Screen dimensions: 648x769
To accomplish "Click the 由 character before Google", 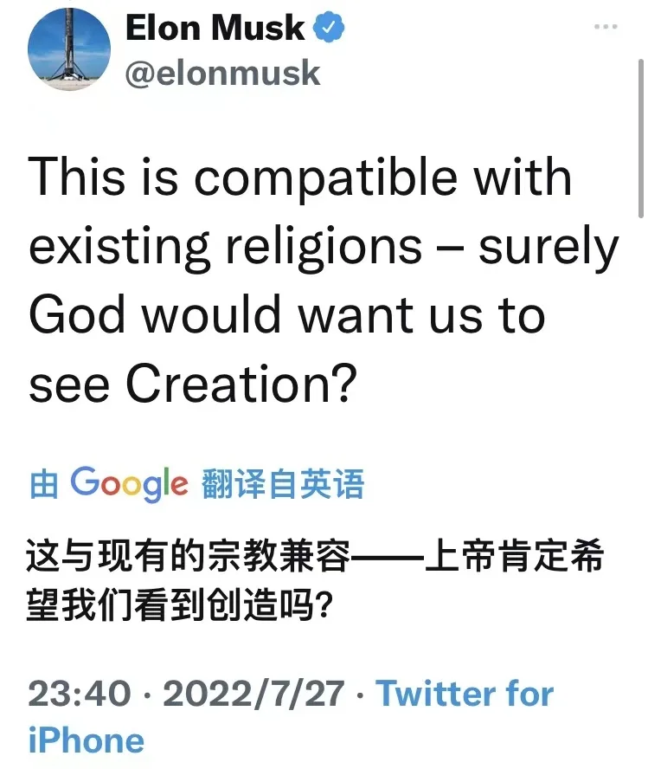I will click(45, 485).
